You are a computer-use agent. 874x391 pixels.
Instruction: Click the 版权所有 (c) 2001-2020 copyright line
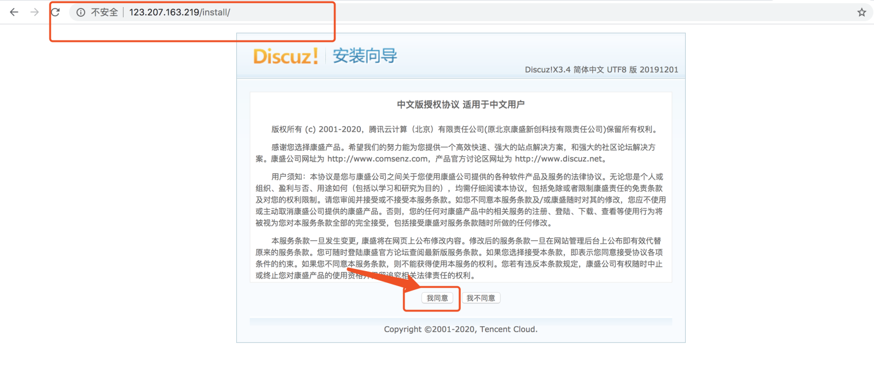point(465,130)
